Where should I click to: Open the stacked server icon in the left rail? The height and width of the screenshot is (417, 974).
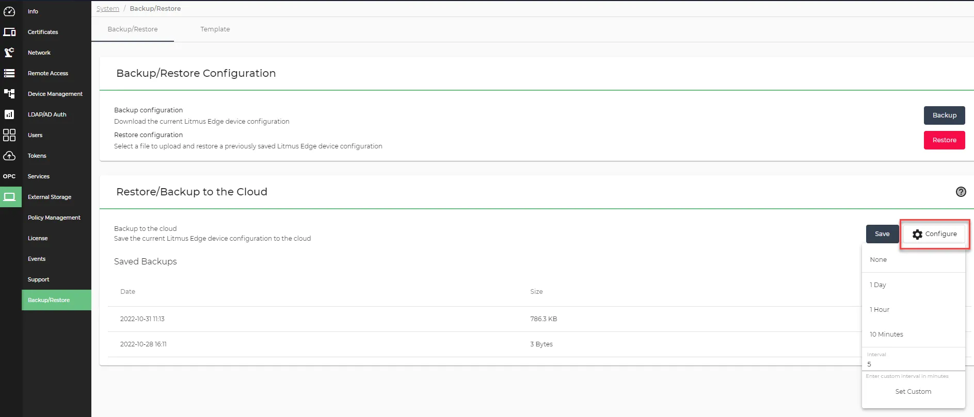[9, 73]
